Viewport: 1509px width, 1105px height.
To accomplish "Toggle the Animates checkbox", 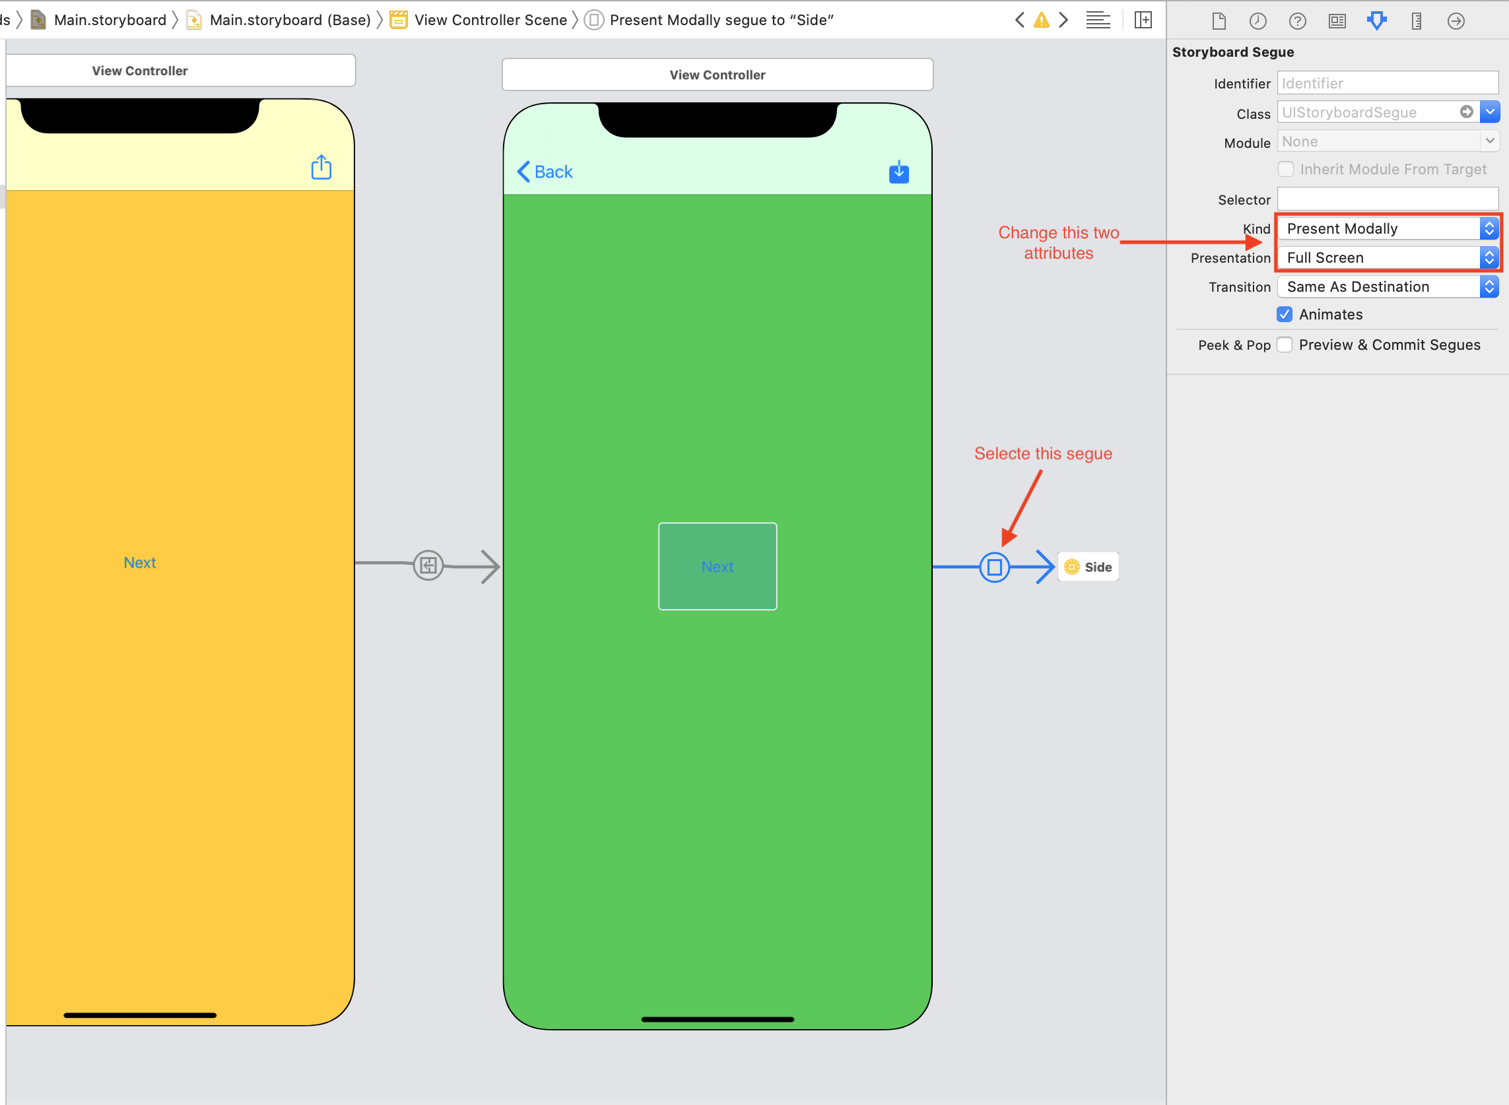I will pos(1287,314).
